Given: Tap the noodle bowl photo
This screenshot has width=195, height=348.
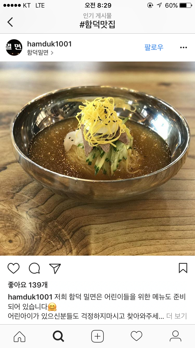Looking at the screenshot, I should pyautogui.click(x=97, y=159).
